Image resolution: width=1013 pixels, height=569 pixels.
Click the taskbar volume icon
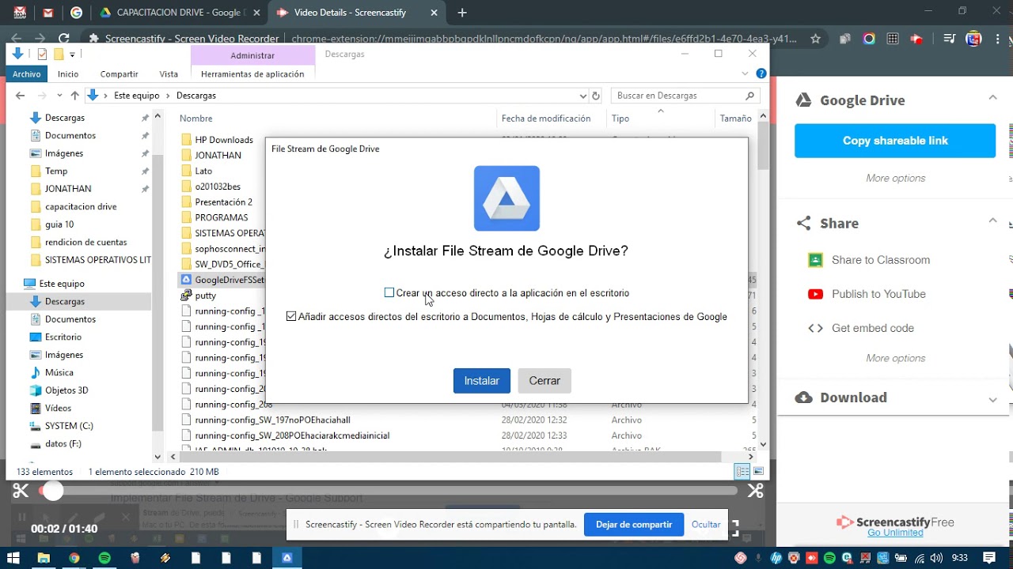tap(936, 558)
